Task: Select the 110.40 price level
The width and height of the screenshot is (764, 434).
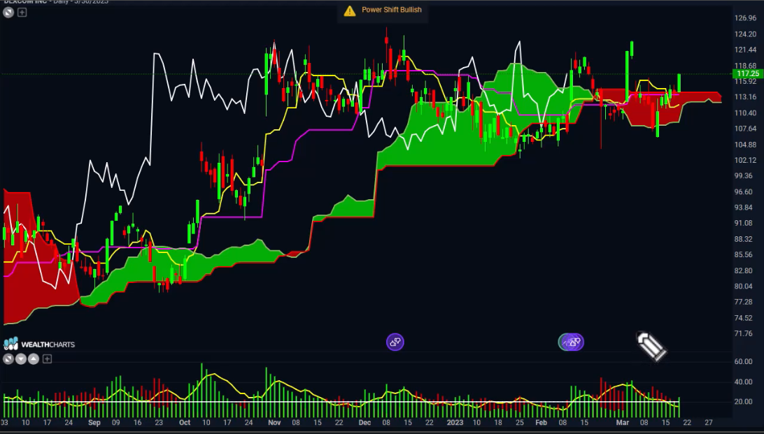Action: point(746,113)
